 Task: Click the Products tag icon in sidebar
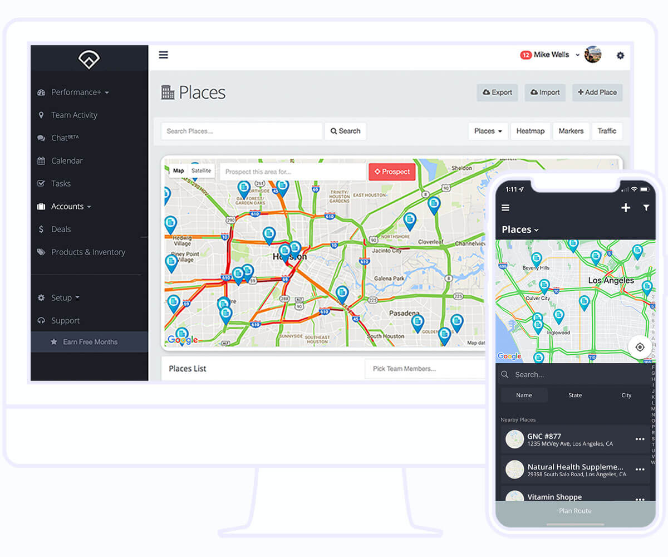coord(41,252)
